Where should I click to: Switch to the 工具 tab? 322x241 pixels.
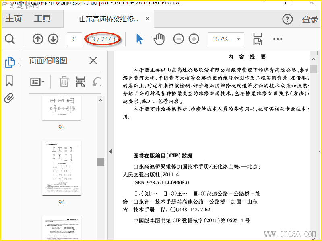pos(42,18)
